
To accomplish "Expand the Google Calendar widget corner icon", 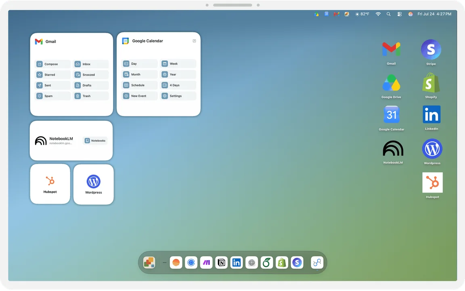I will click(194, 41).
